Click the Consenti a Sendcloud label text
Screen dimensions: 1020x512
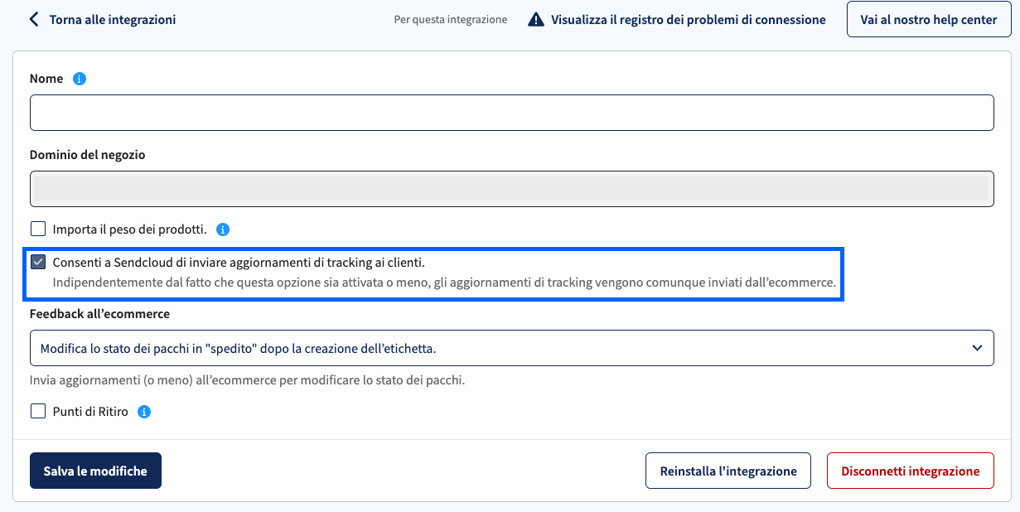pyautogui.click(x=239, y=263)
